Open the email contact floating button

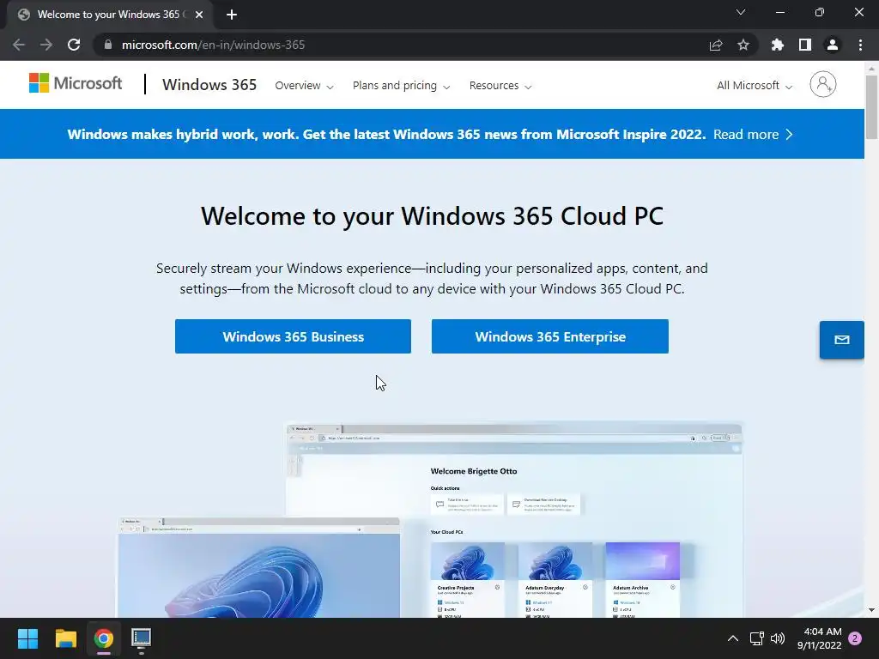[x=841, y=340]
